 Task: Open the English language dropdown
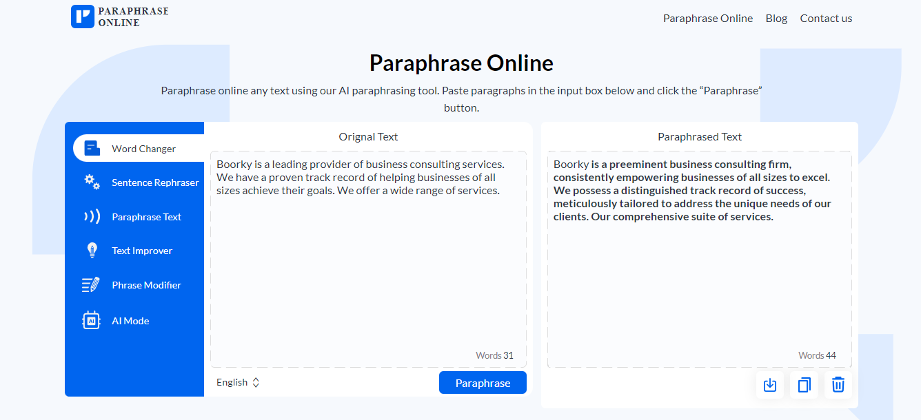click(x=238, y=382)
